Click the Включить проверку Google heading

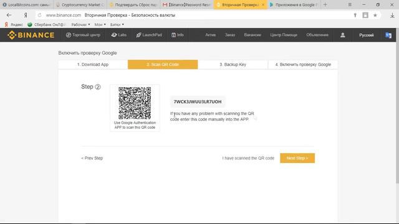(87, 53)
